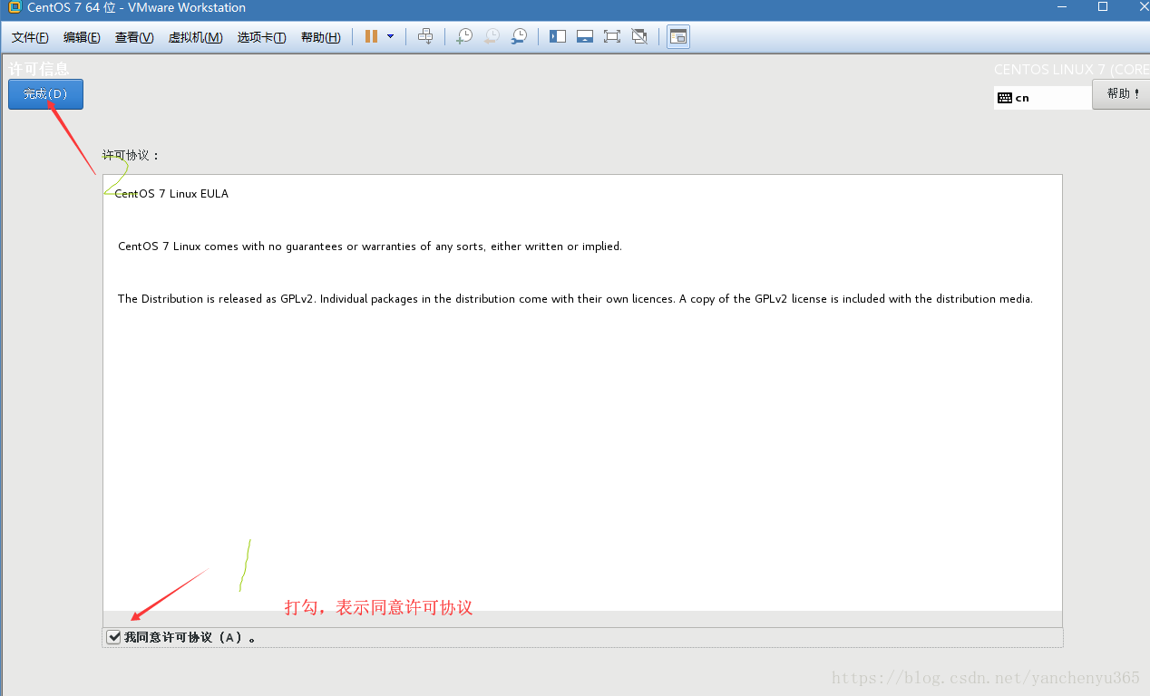Viewport: 1150px width, 696px height.
Task: Open the snapshot manager
Action: [518, 36]
